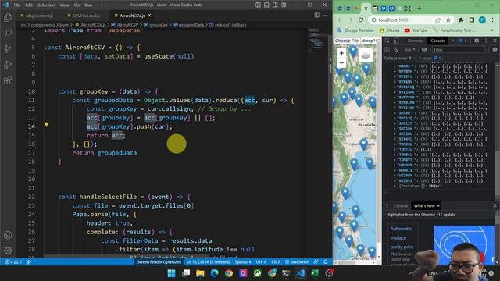This screenshot has width=500, height=281.
Task: Open the Manage gear menu in VS Code
Action: pyautogui.click(x=8, y=251)
